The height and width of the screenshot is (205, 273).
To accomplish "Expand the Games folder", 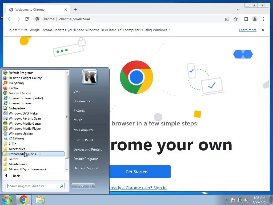I will (x=14, y=159).
